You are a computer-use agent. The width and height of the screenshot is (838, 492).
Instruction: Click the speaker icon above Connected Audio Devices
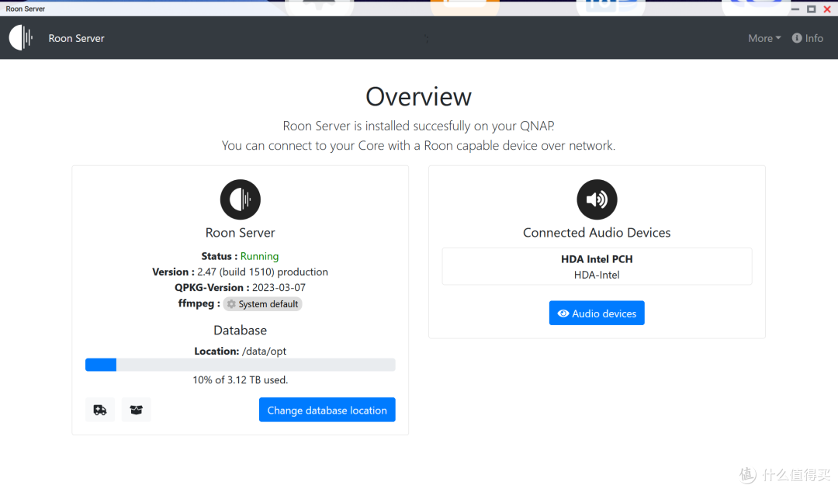[x=597, y=199]
